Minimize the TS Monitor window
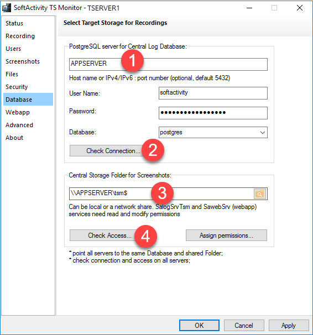Viewport: 313px width, 335px height. [x=249, y=8]
